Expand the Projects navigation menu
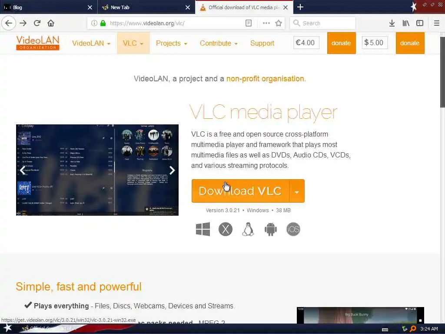The width and height of the screenshot is (445, 334). [x=171, y=43]
